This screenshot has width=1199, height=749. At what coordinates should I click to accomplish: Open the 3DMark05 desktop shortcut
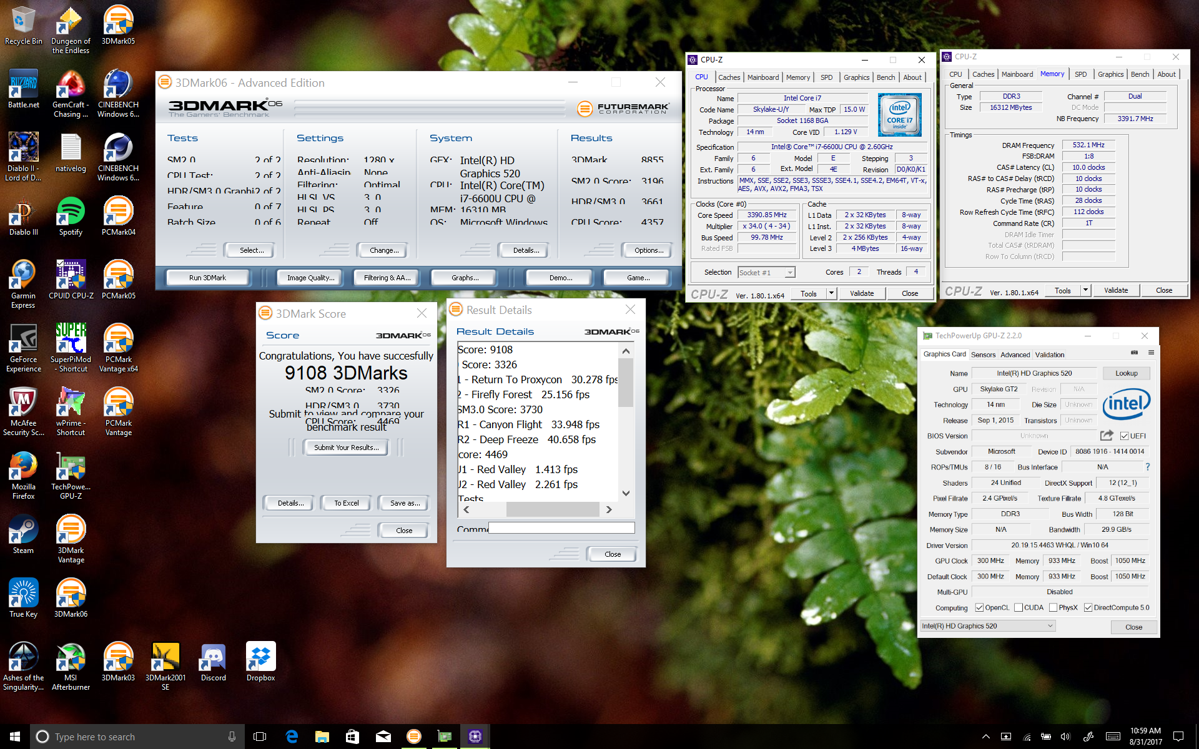point(118,25)
